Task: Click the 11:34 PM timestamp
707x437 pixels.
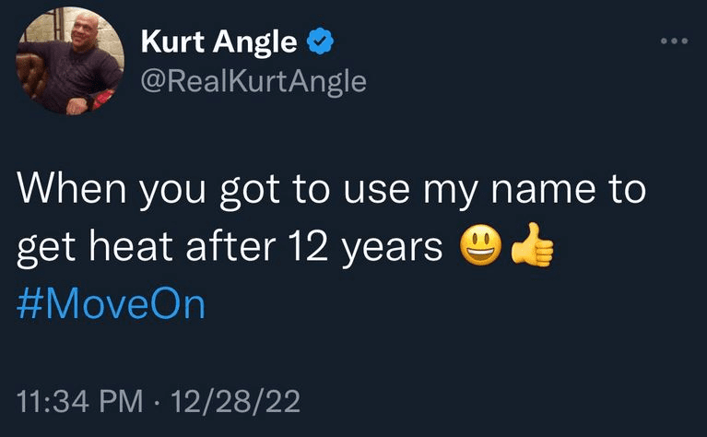Action: click(x=81, y=402)
